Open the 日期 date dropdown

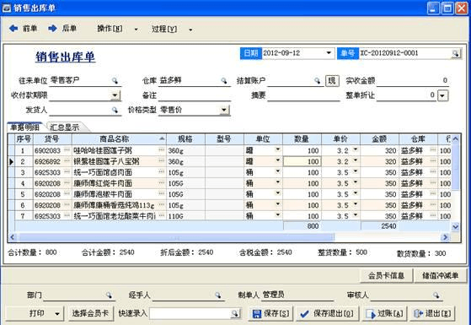tap(329, 53)
